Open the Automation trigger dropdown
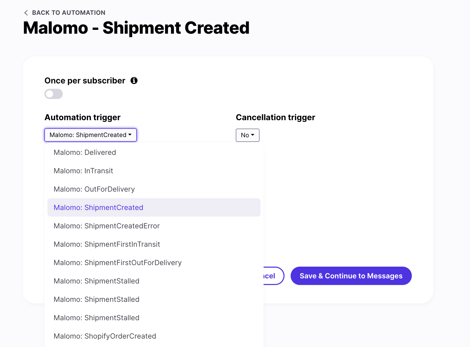The image size is (470, 347). (x=91, y=135)
